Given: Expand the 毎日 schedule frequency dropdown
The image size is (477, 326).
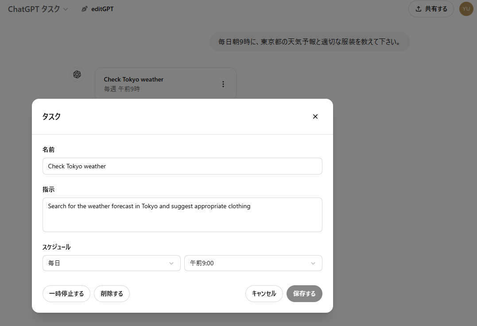Looking at the screenshot, I should coord(111,263).
